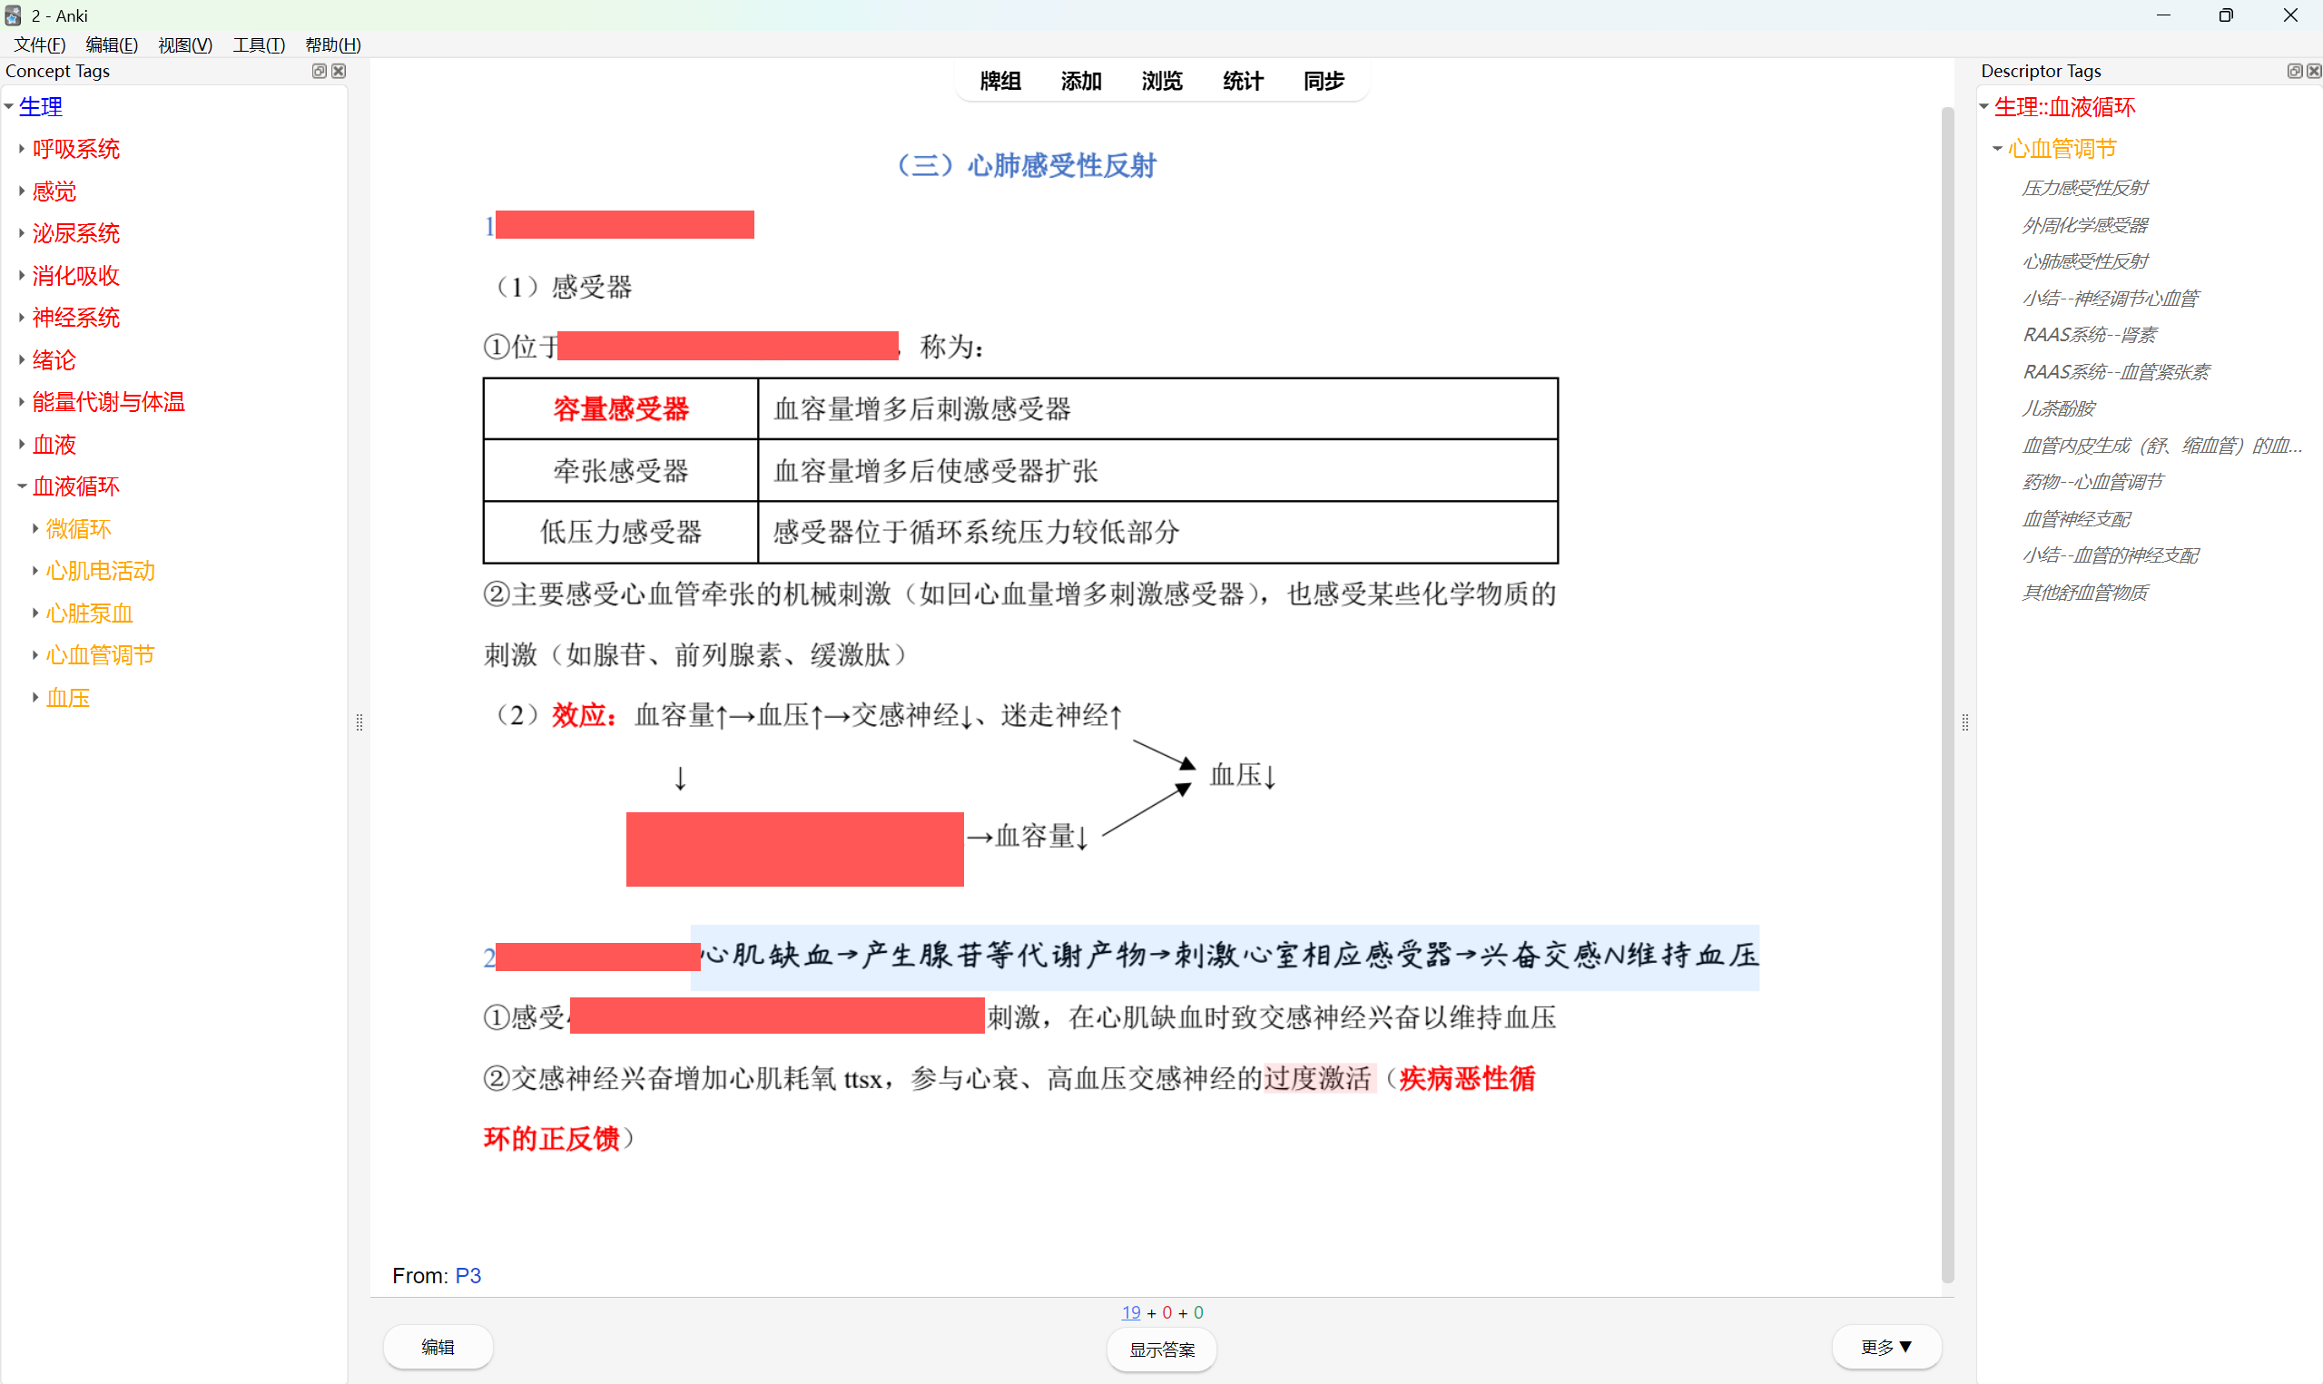This screenshot has width=2323, height=1384.
Task: Collapse 心血管调节 in Descriptor Tags
Action: [x=1997, y=148]
